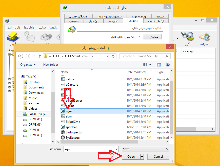Click the add URL toolbar icon in IDM
This screenshot has width=220, height=166.
tap(13, 37)
